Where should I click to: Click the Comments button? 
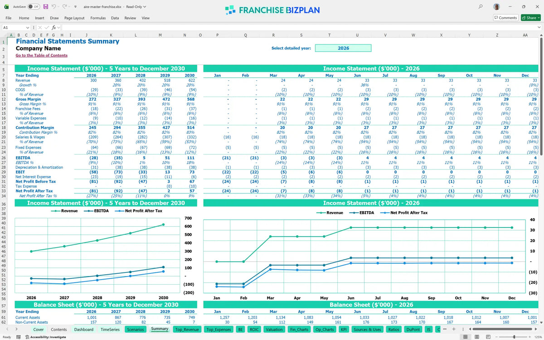506,18
